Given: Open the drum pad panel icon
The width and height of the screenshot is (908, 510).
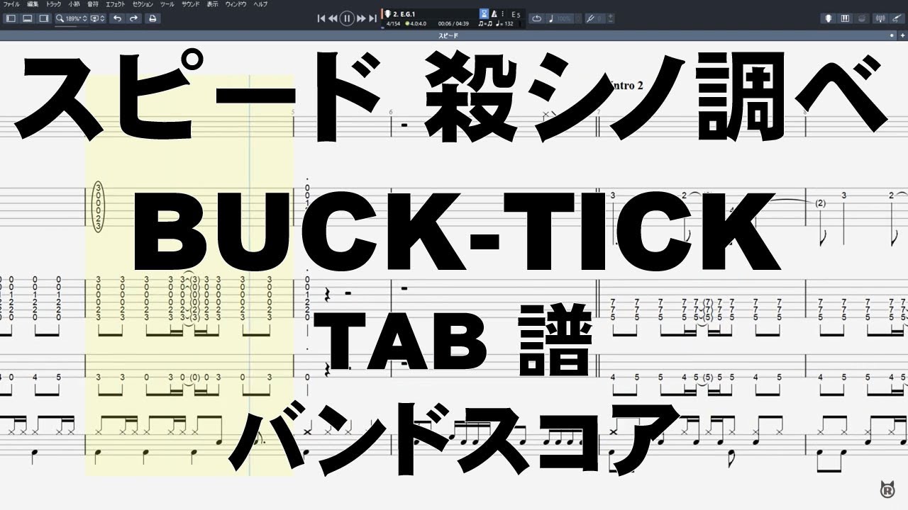Looking at the screenshot, I should (861, 18).
